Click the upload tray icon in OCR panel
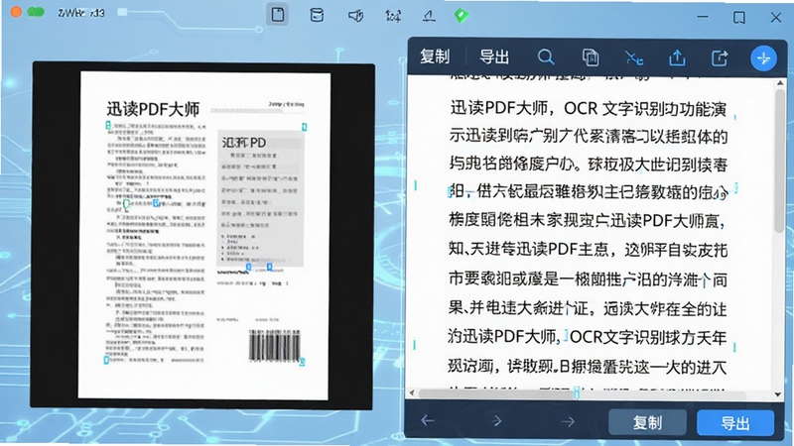The height and width of the screenshot is (446, 794). pyautogui.click(x=677, y=58)
